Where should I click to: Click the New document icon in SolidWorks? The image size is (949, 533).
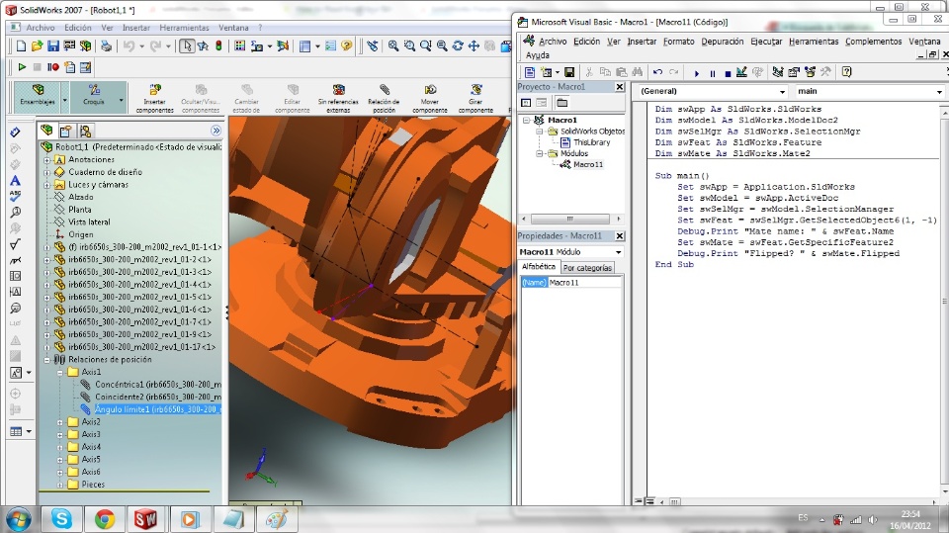21,46
